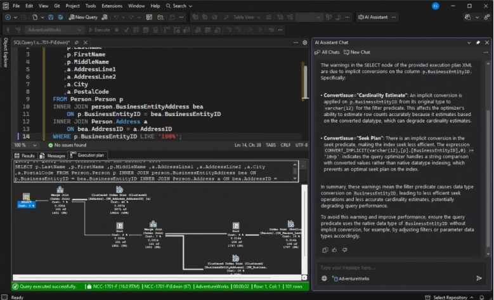Click the stop query icon beside Execute
Viewport: 494px width, 300px height.
tap(117, 30)
